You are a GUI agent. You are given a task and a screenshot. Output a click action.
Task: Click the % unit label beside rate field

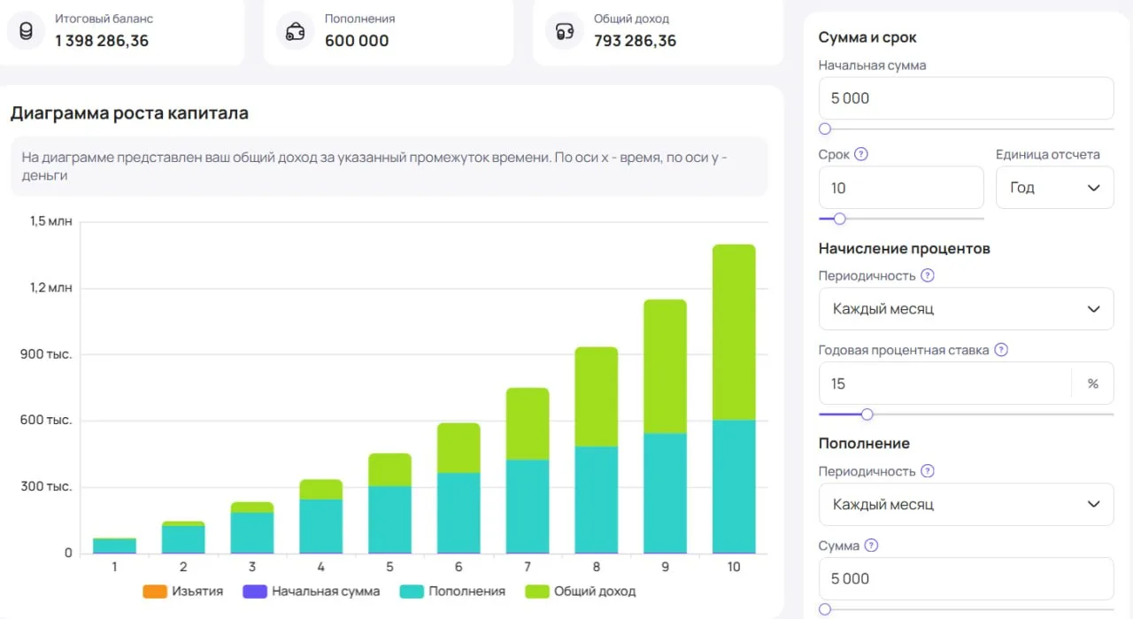(x=1093, y=383)
